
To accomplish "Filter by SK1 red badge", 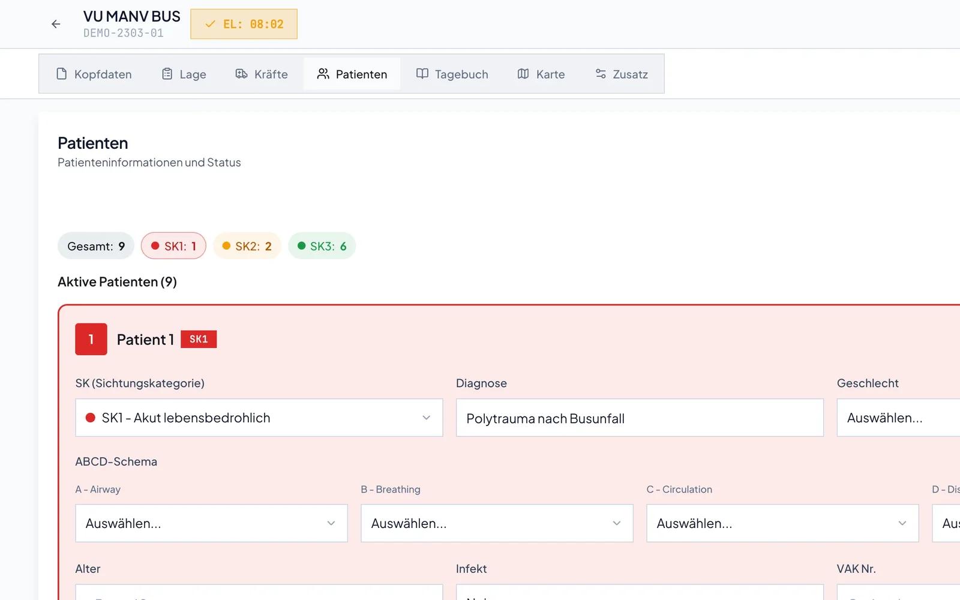I will 173,246.
